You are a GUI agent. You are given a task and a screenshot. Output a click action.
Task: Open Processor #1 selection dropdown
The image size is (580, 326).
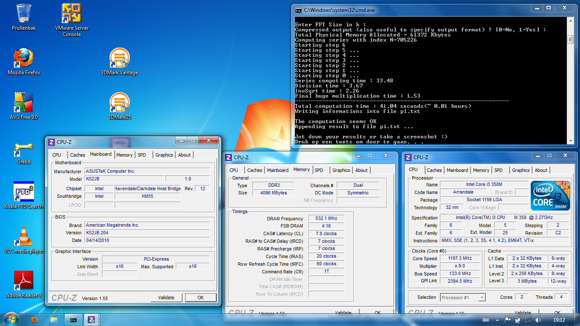click(463, 298)
